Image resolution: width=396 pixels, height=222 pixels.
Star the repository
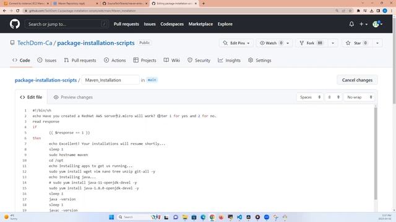(x=357, y=43)
